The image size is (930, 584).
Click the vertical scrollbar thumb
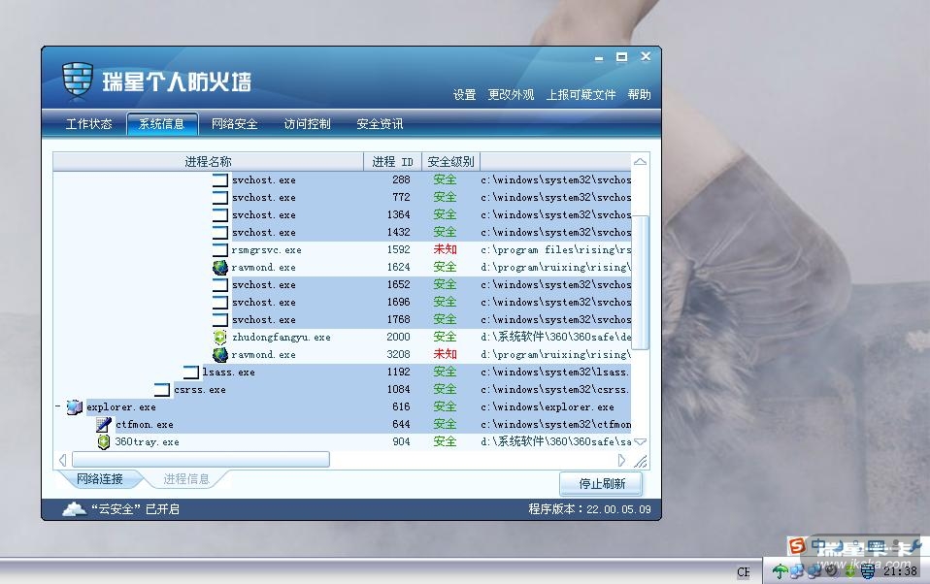click(x=641, y=282)
